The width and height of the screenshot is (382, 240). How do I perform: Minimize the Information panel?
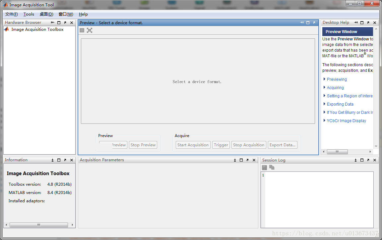[x=53, y=160]
